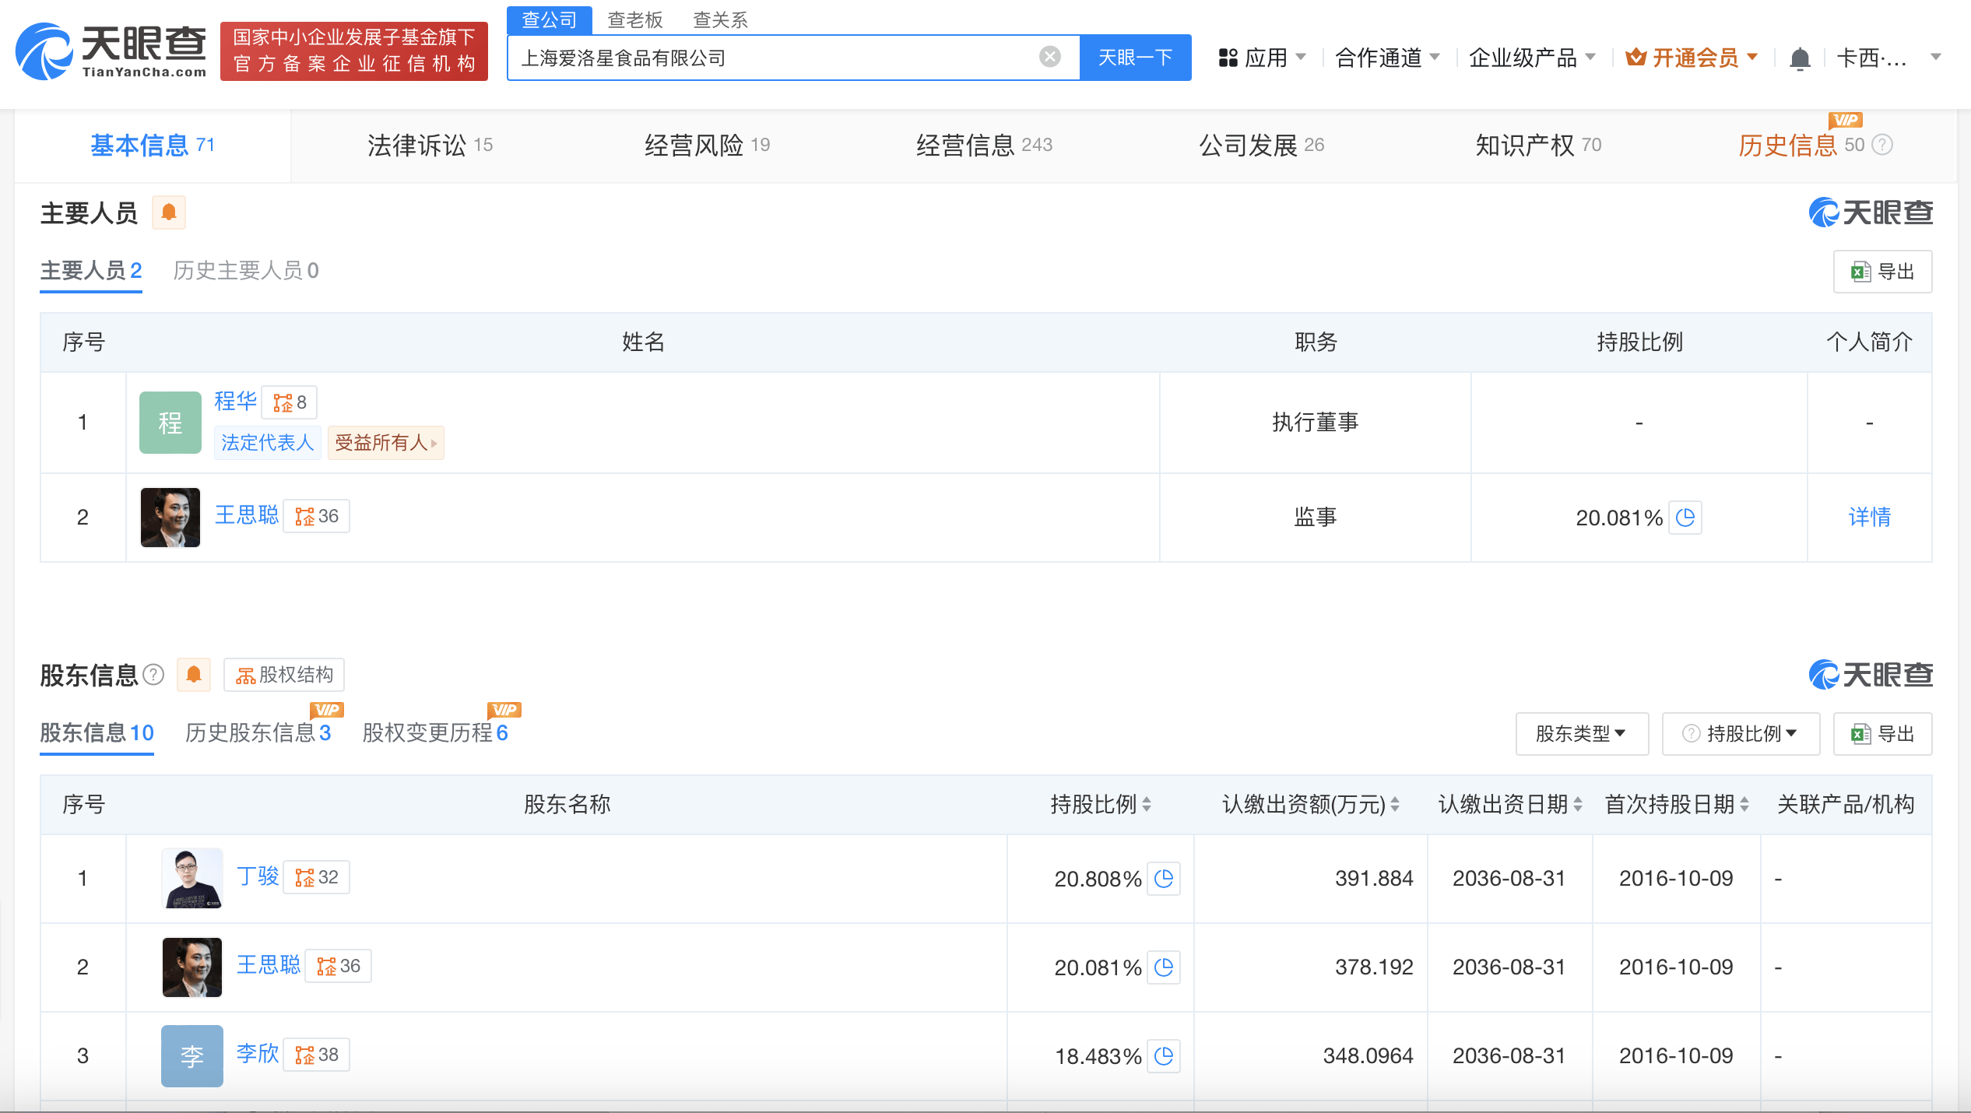1971x1113 pixels.
Task: Open the 持股比例 filter dropdown
Action: click(1741, 734)
